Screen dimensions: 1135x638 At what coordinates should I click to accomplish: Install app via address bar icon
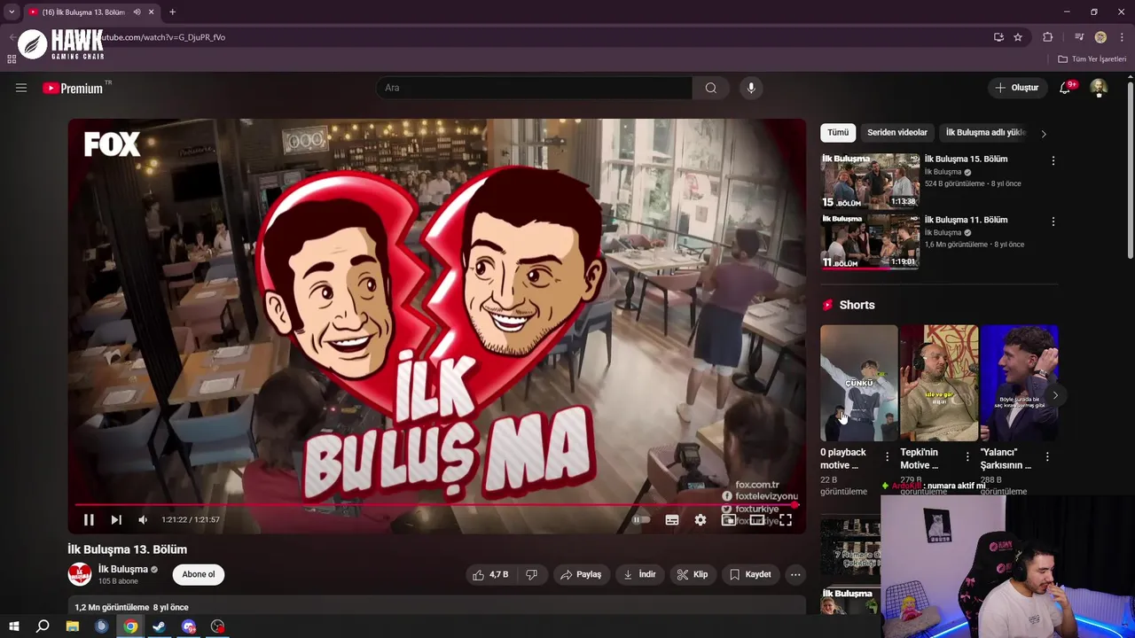click(998, 37)
